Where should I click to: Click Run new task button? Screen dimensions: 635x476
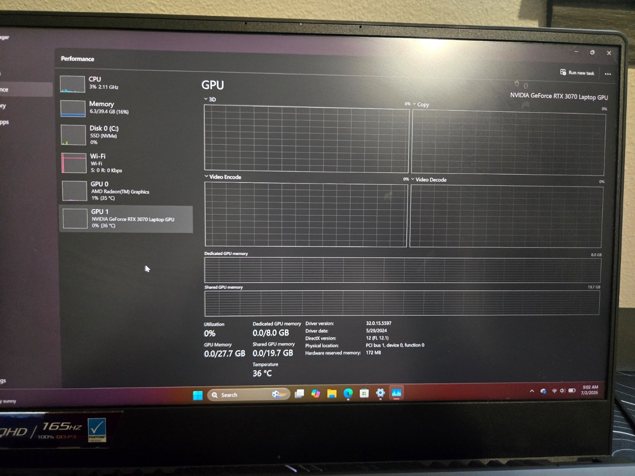tap(577, 73)
